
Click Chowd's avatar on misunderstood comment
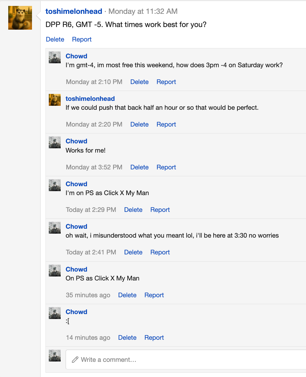pos(55,228)
